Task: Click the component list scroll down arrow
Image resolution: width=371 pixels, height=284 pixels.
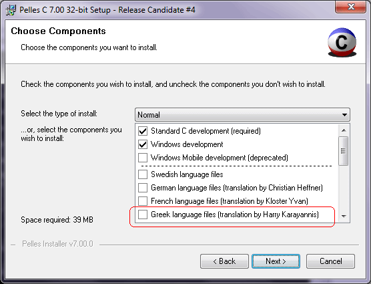Action: click(344, 216)
